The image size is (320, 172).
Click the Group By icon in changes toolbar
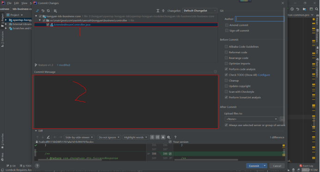click(x=55, y=11)
